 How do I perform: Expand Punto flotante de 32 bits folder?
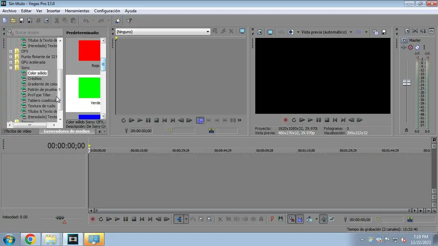11,57
